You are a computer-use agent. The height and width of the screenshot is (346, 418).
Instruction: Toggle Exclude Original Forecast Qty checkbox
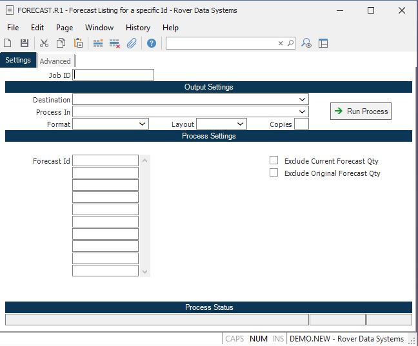pos(274,173)
